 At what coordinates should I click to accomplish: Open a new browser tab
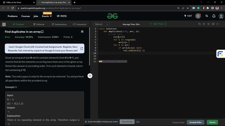click(75, 2)
